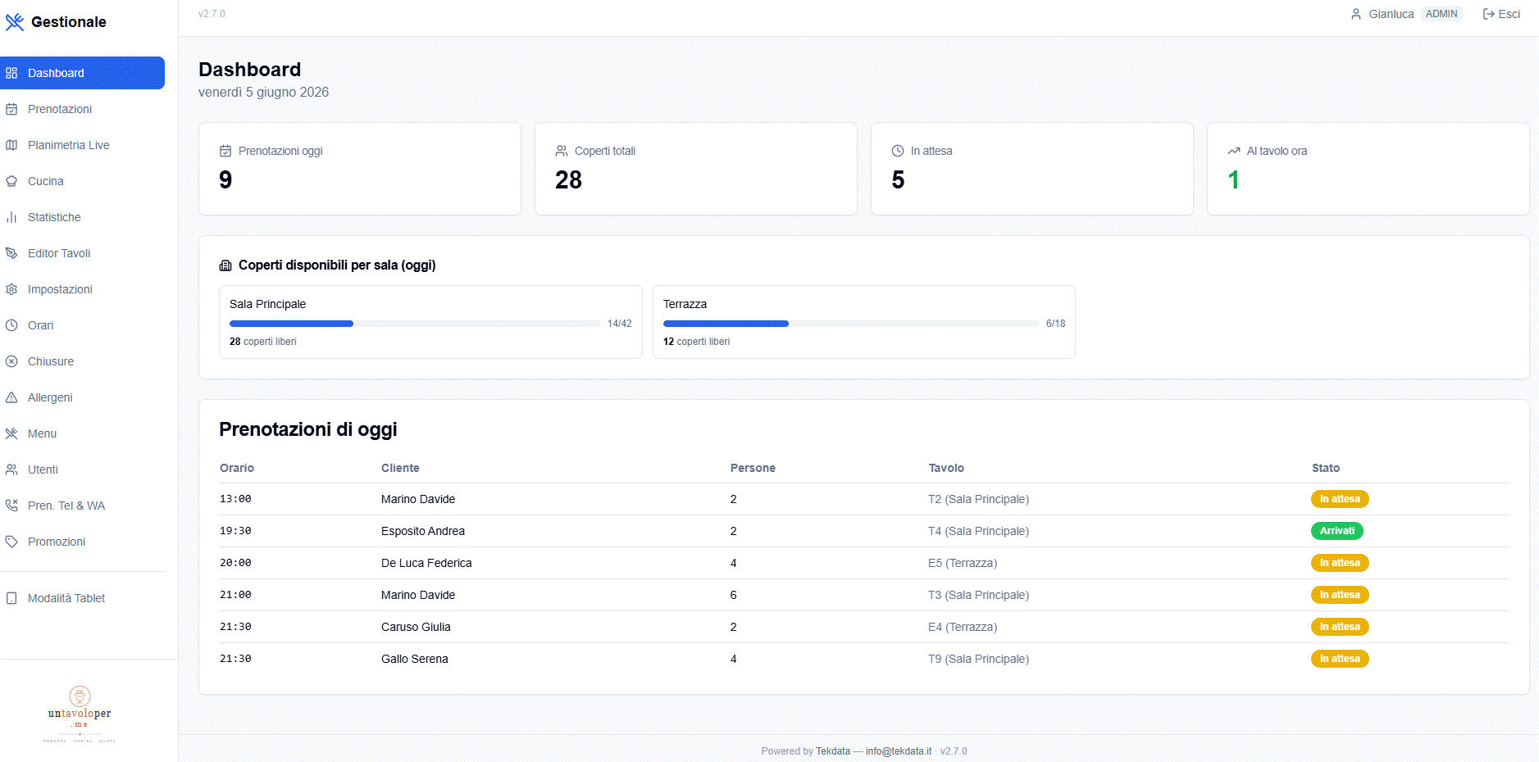Click the untavoloper.me logo in sidebar

point(80,714)
